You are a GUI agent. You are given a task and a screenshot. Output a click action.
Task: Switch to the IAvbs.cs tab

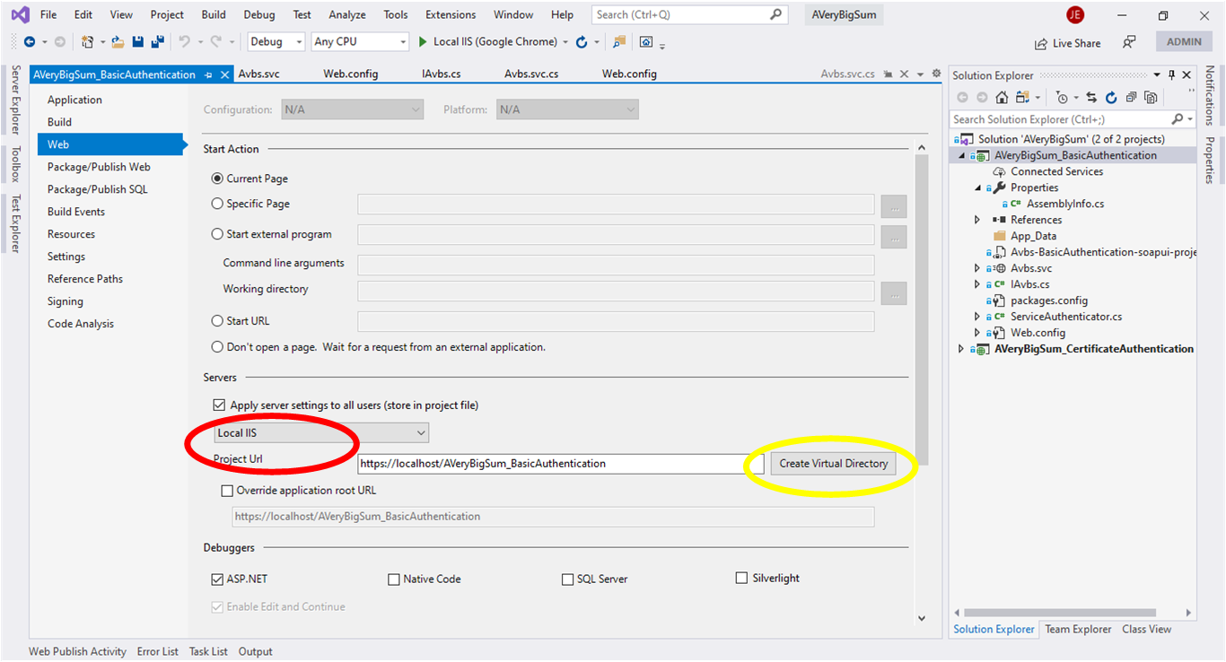pyautogui.click(x=441, y=74)
